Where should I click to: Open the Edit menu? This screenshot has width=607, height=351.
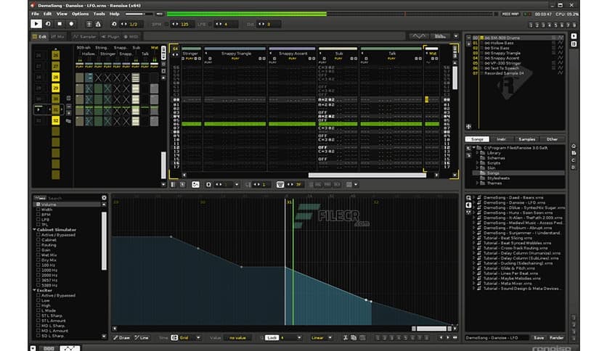[48, 14]
